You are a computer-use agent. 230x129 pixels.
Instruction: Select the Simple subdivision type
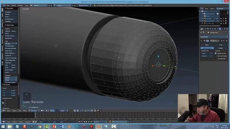pyautogui.click(x=220, y=48)
